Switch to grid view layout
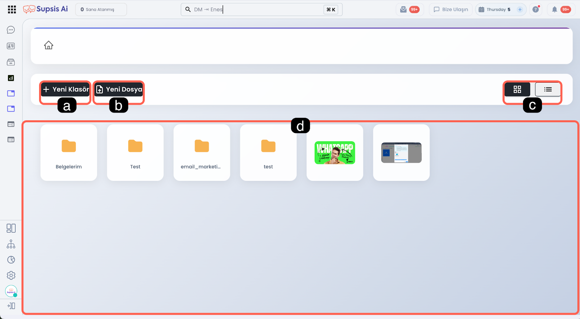 point(517,89)
